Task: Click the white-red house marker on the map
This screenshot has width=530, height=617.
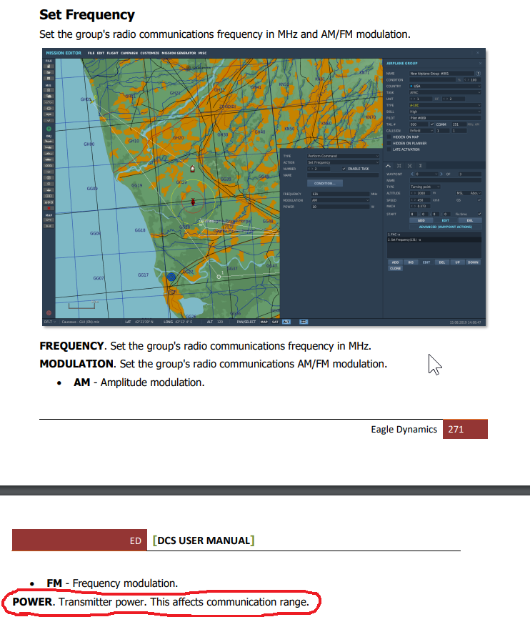Action: 192,169
